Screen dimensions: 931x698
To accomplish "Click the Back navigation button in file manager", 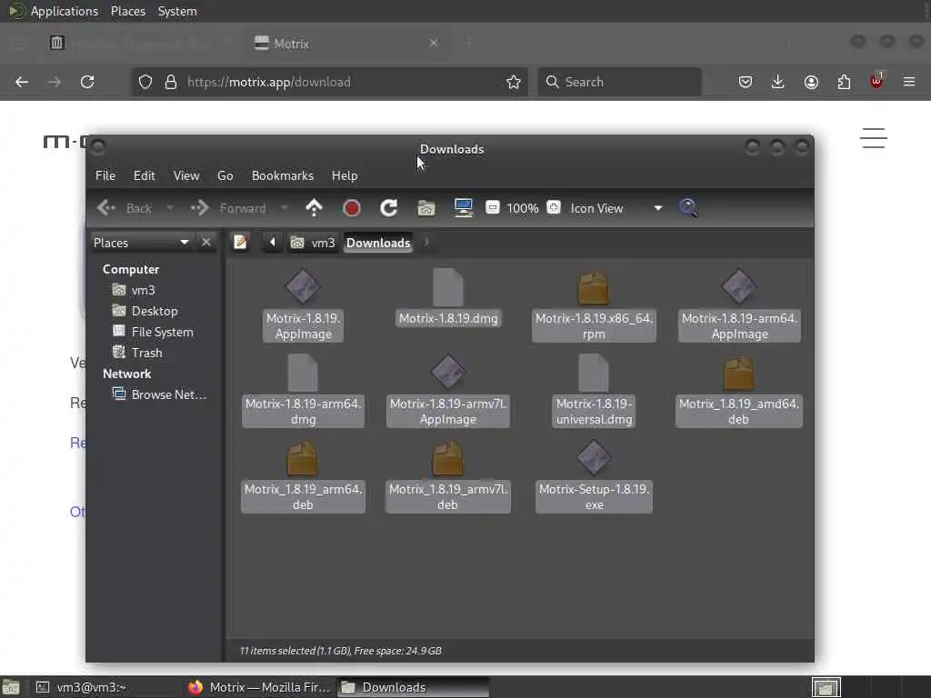I will 125,208.
